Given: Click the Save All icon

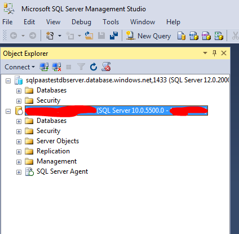Looking at the screenshot, I should tap(114, 36).
